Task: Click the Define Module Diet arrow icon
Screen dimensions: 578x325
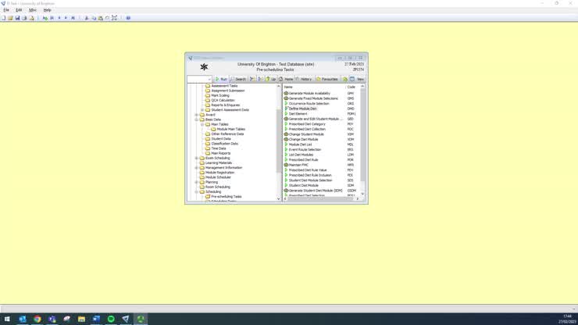Action: click(x=286, y=109)
